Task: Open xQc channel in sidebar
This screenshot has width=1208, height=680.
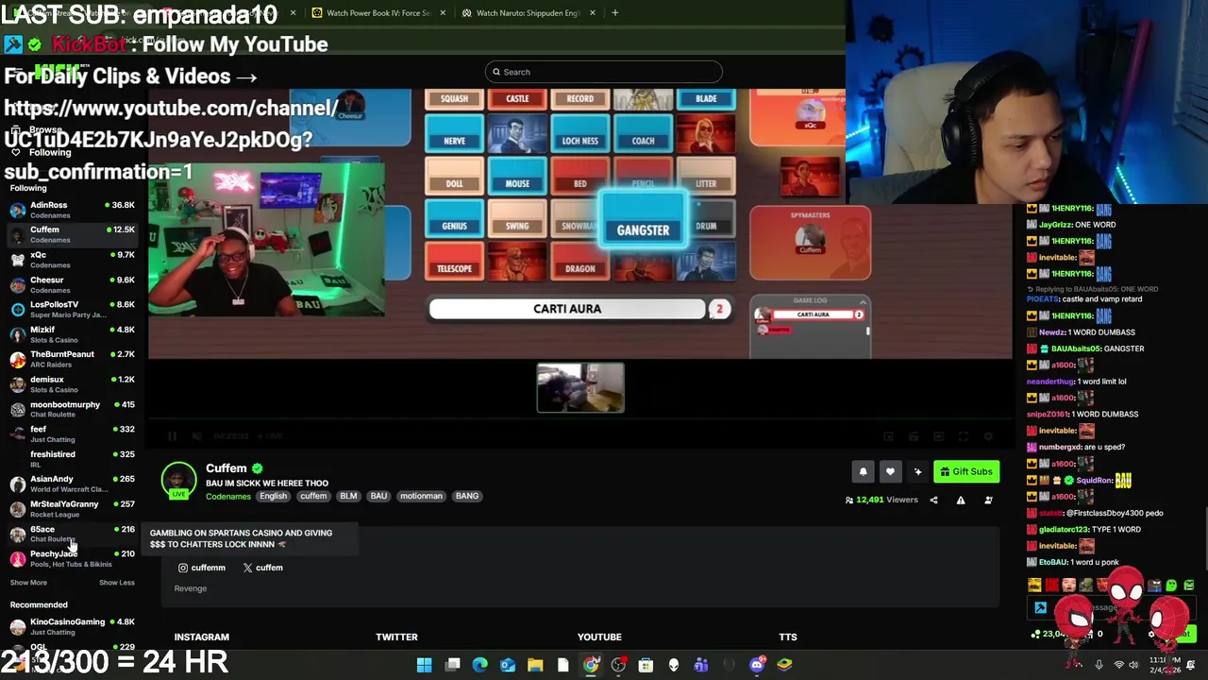Action: 72,260
